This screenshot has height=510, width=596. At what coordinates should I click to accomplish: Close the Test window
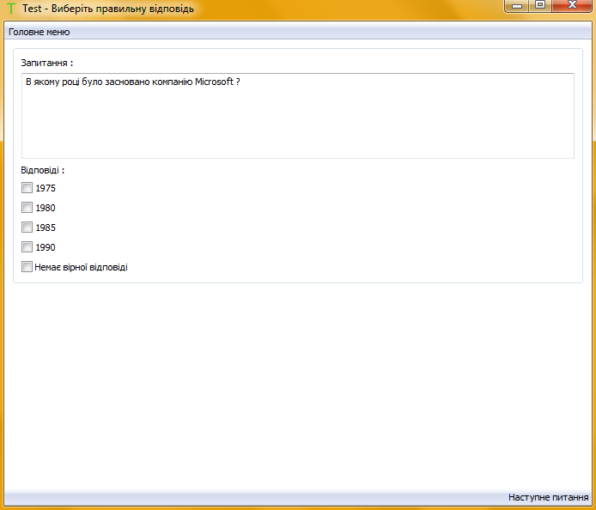pyautogui.click(x=572, y=6)
